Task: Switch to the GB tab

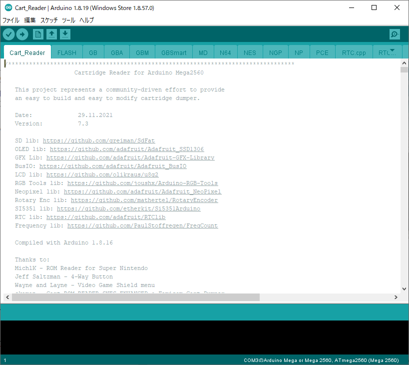Action: (93, 52)
